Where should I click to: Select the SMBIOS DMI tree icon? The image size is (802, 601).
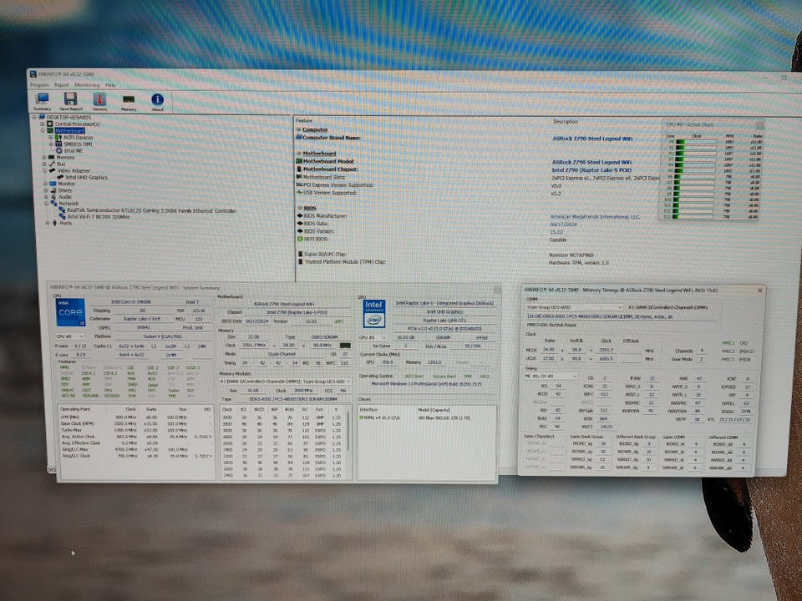coord(58,144)
